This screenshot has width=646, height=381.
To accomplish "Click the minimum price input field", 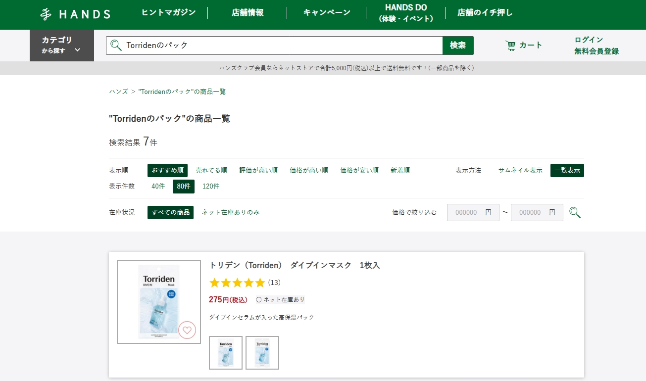I will coord(473,213).
